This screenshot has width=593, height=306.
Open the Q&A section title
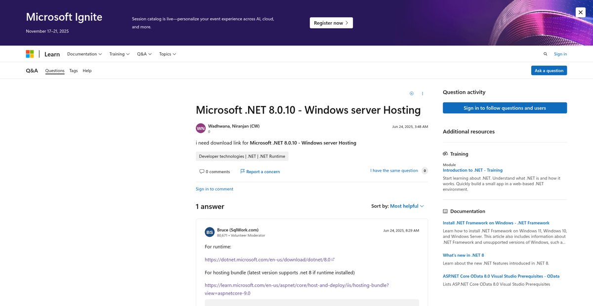(32, 71)
